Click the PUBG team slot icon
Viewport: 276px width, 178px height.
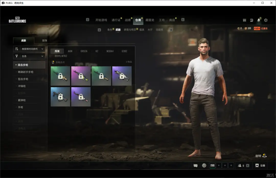point(212,166)
